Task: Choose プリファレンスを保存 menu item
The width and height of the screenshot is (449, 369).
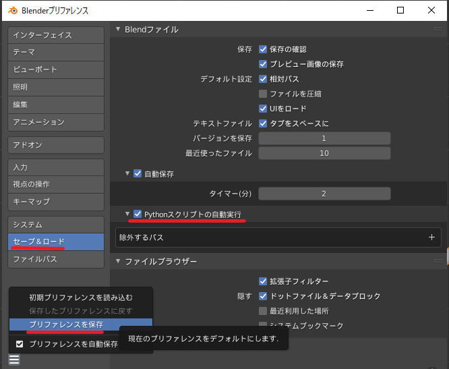Action: click(x=81, y=324)
